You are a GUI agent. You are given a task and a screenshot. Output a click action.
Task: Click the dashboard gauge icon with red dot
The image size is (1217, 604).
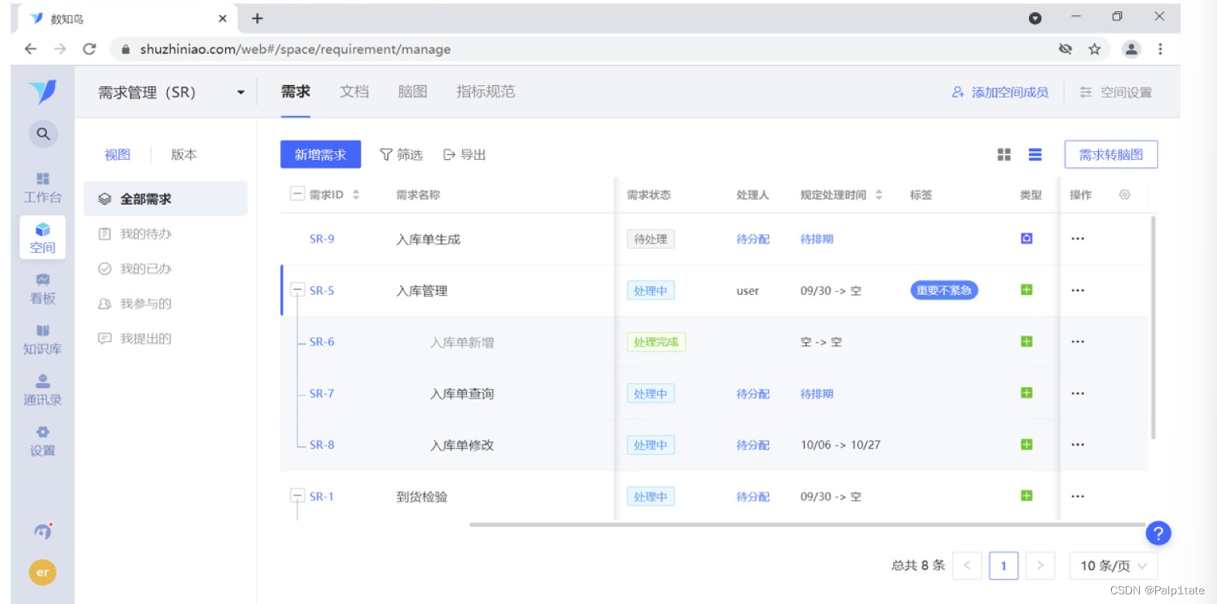pyautogui.click(x=43, y=530)
